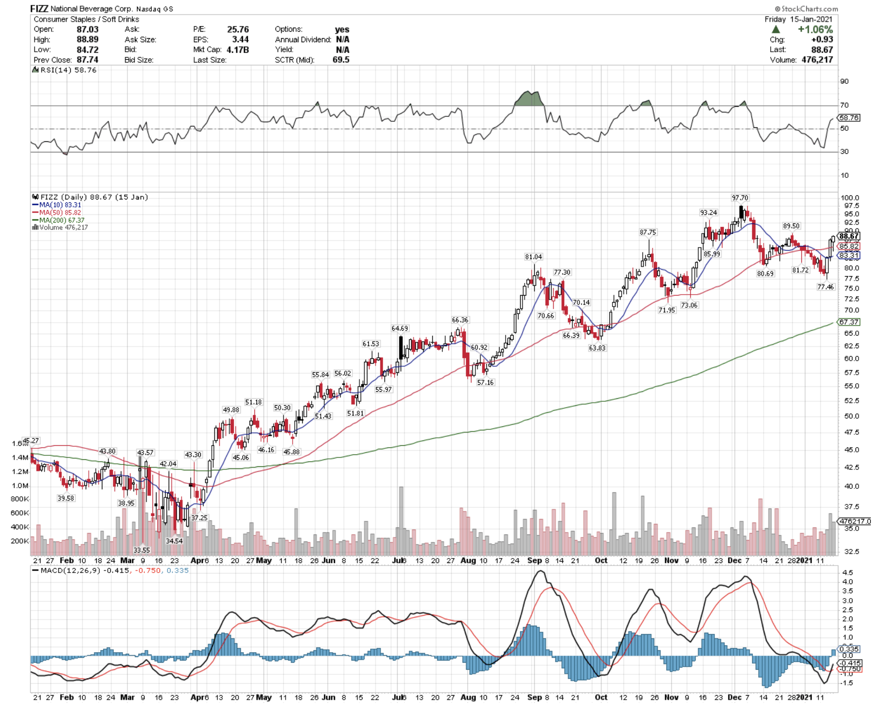The image size is (877, 707).
Task: Click the red MA(50) legend swatch
Action: click(x=35, y=213)
